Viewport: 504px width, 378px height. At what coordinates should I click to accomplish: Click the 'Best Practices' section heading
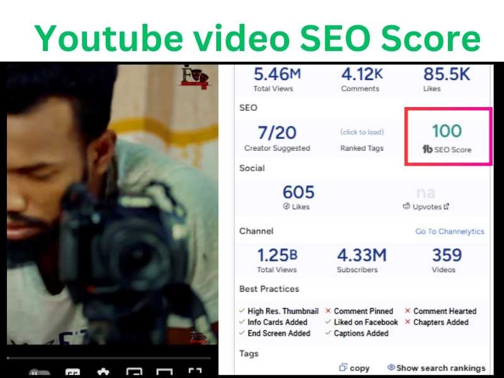point(269,289)
